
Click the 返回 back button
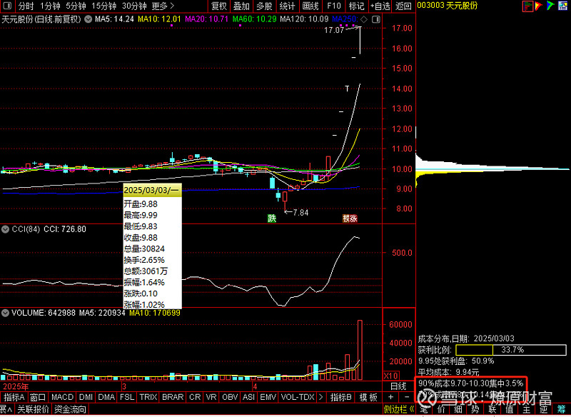[x=403, y=6]
